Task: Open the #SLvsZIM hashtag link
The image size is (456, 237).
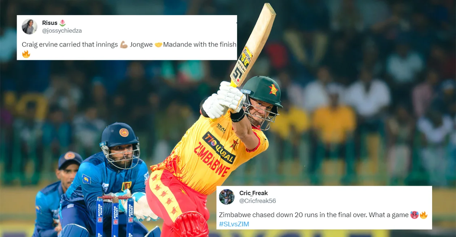Action: point(234,224)
